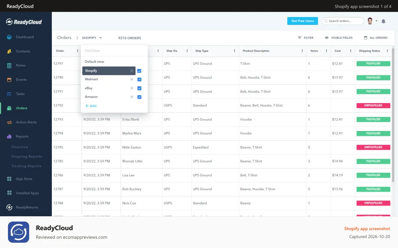Click UNFULFILLED badge for order 12795
The width and height of the screenshot is (398, 248).
[x=373, y=147]
